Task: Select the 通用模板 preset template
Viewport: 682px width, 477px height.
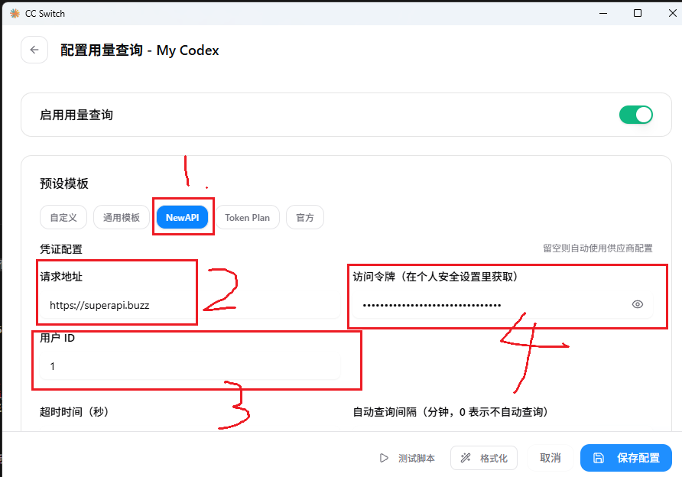Action: (122, 217)
